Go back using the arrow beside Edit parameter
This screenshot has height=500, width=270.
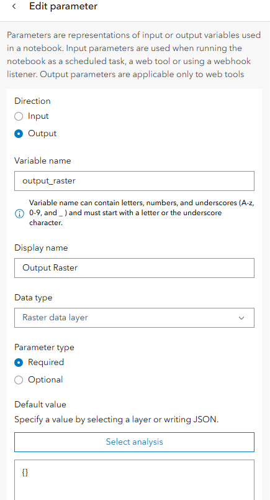click(14, 6)
